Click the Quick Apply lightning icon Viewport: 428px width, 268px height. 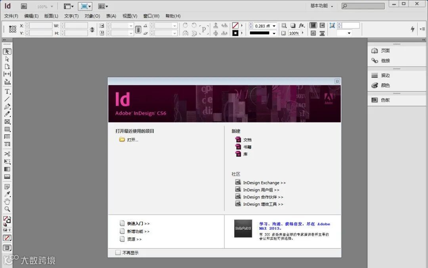click(x=413, y=29)
